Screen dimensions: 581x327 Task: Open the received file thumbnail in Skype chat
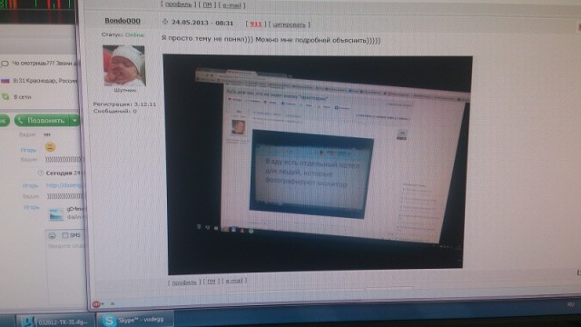pos(56,214)
